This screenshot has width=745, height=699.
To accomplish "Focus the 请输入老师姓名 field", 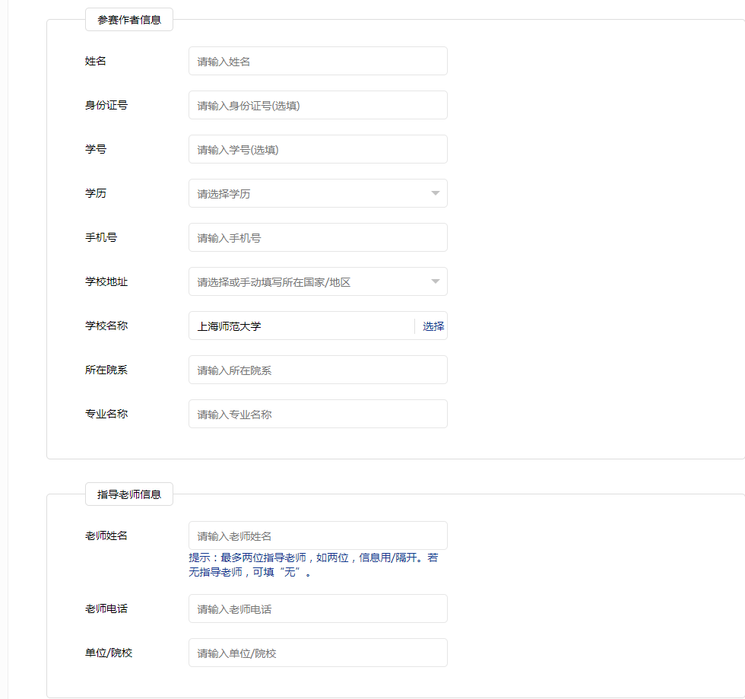I will tap(318, 535).
